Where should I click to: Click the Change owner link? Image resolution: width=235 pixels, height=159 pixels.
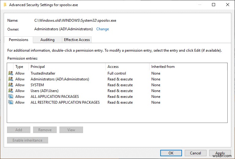pos(102,29)
